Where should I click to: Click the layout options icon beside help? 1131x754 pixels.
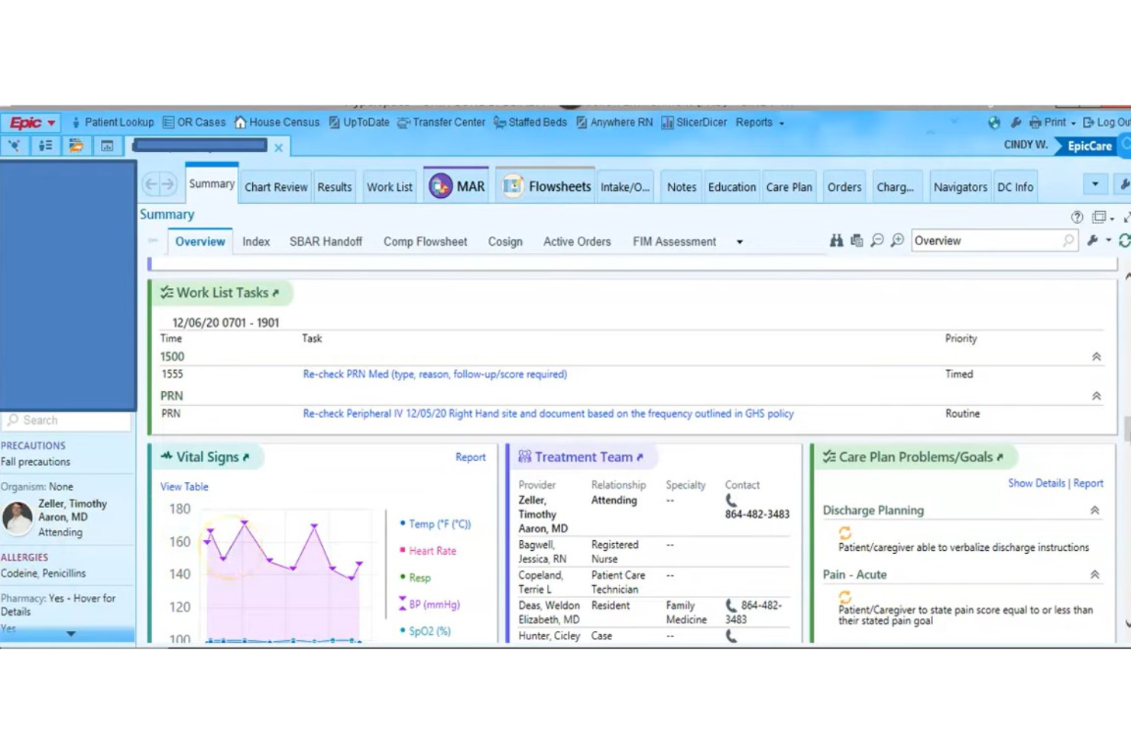tap(1099, 217)
